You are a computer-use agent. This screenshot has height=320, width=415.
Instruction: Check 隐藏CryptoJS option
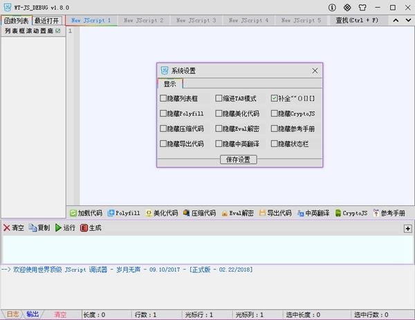[x=274, y=113]
